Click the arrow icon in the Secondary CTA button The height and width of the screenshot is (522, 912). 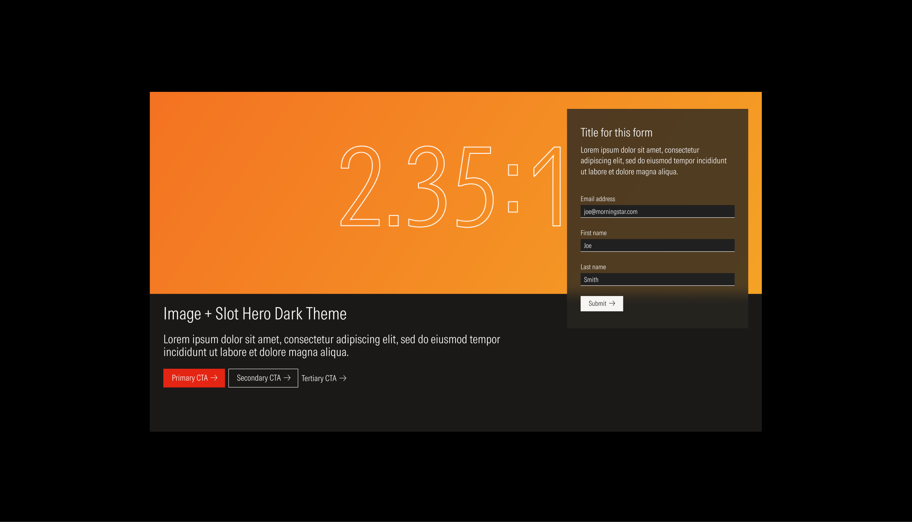coord(288,378)
